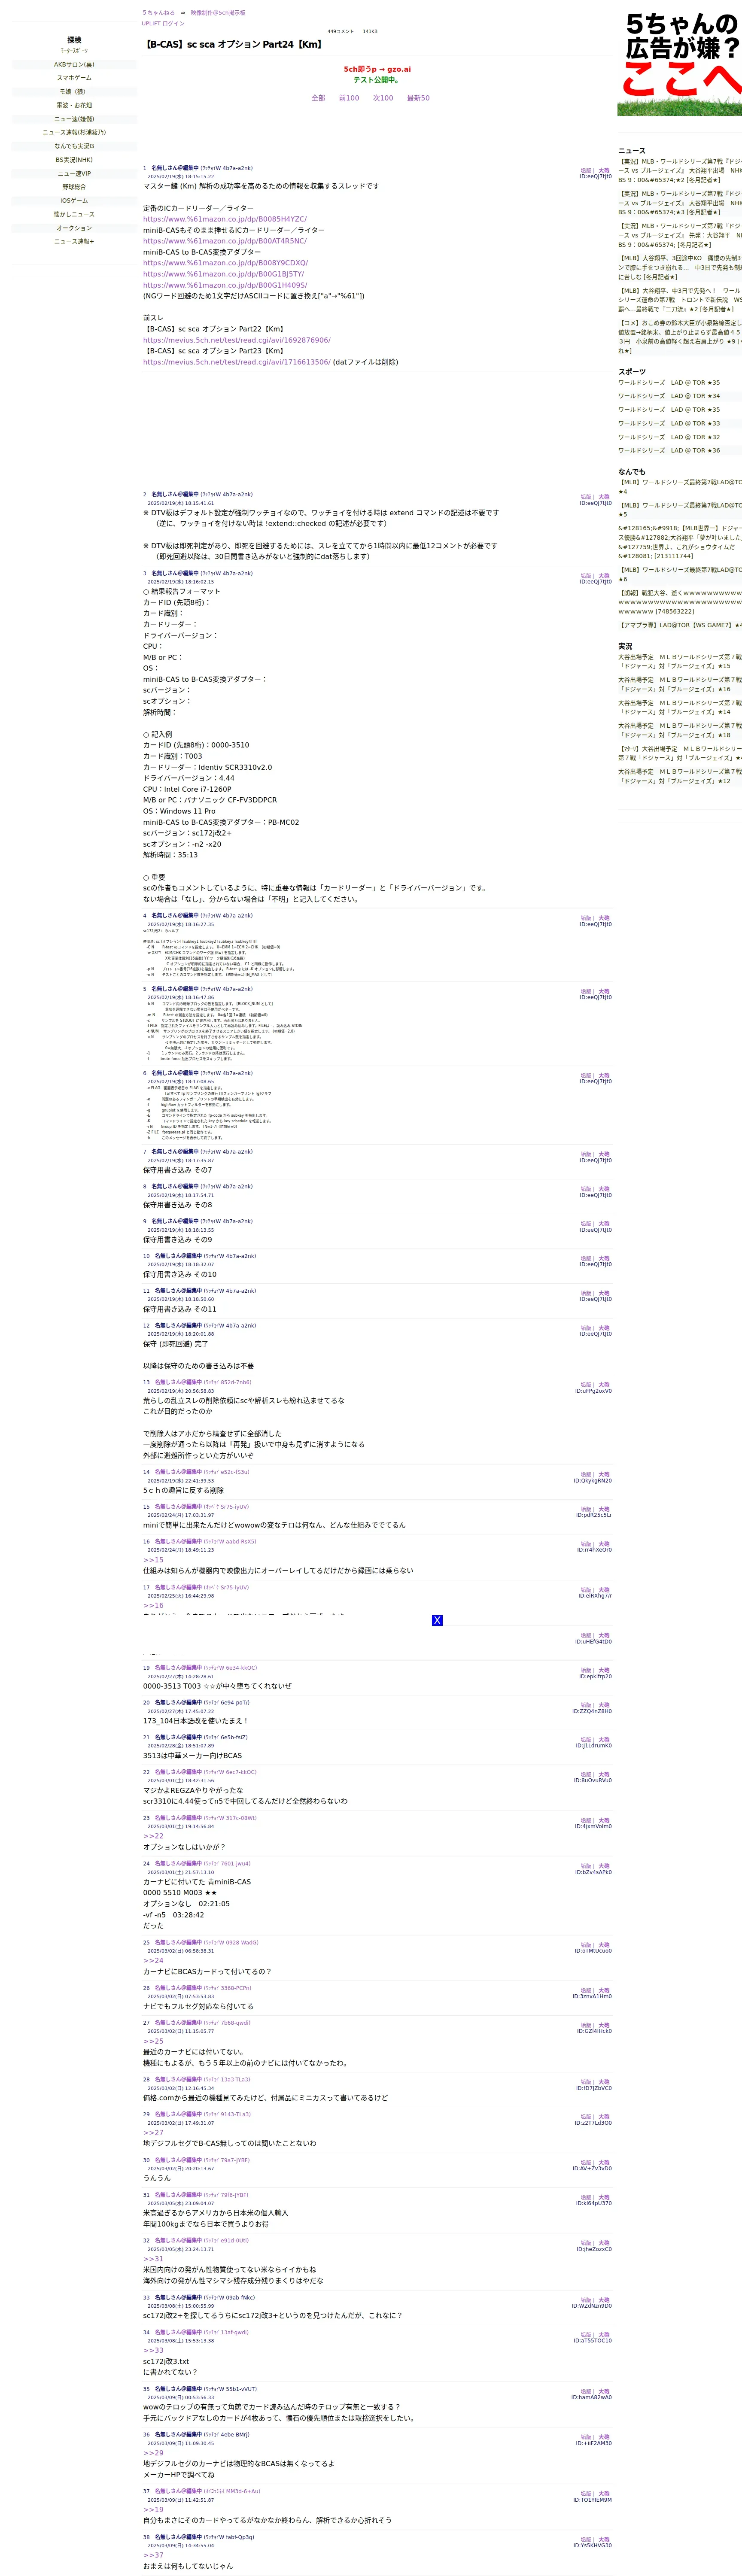Open 【コメ】おこめ券の鈴木大臣 news thread
The width and height of the screenshot is (742, 2576).
[x=680, y=337]
